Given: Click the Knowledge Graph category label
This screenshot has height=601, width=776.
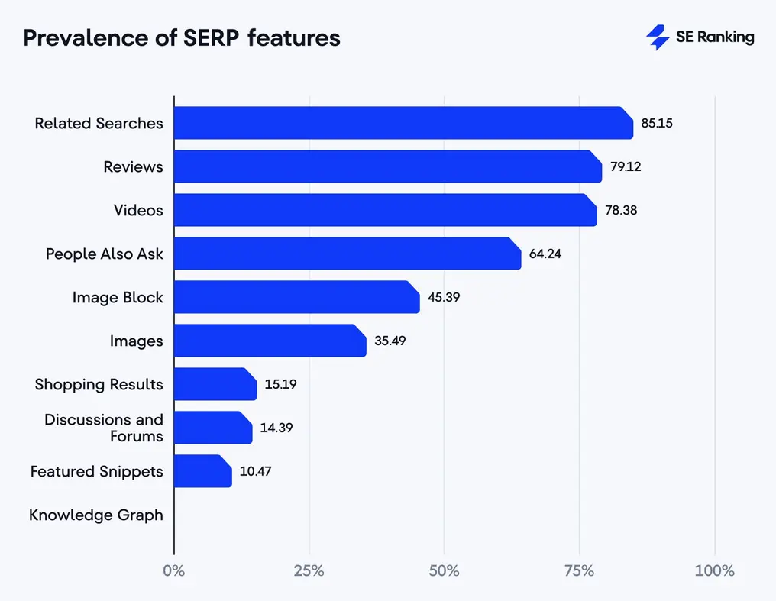Looking at the screenshot, I should point(96,515).
